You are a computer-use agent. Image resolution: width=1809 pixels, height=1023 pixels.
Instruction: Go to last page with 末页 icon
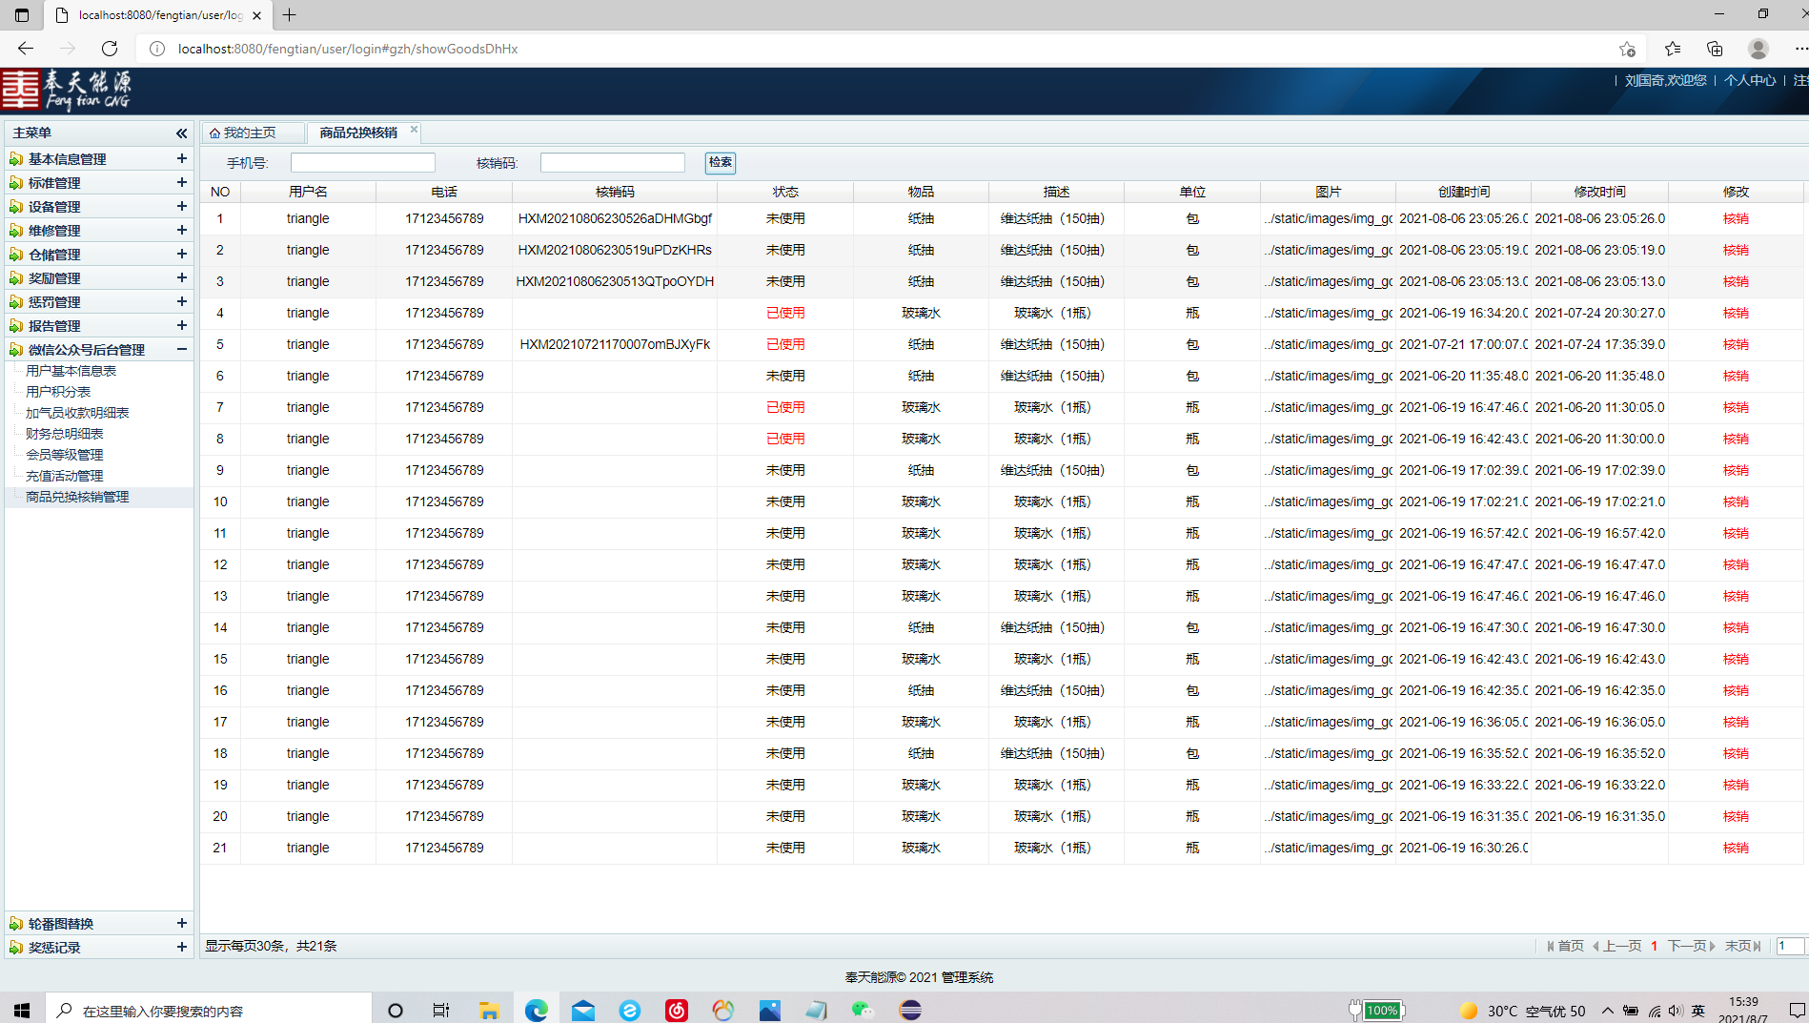1742,946
